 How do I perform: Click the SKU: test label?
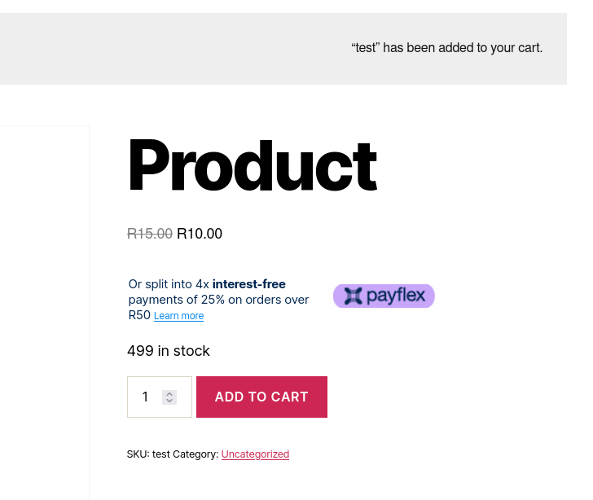148,454
